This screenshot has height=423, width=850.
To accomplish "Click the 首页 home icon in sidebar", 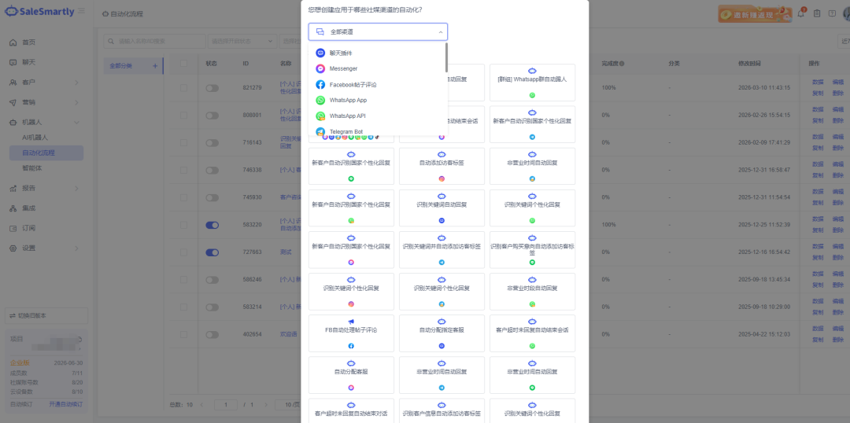I will pyautogui.click(x=13, y=42).
